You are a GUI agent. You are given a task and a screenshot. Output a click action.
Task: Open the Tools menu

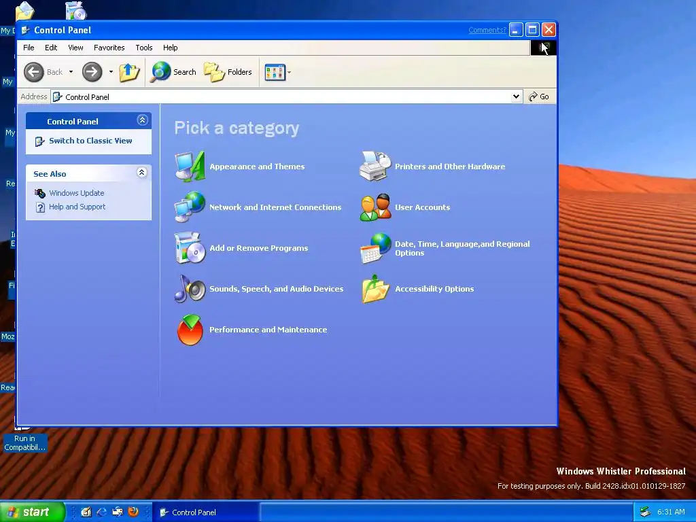pos(144,48)
